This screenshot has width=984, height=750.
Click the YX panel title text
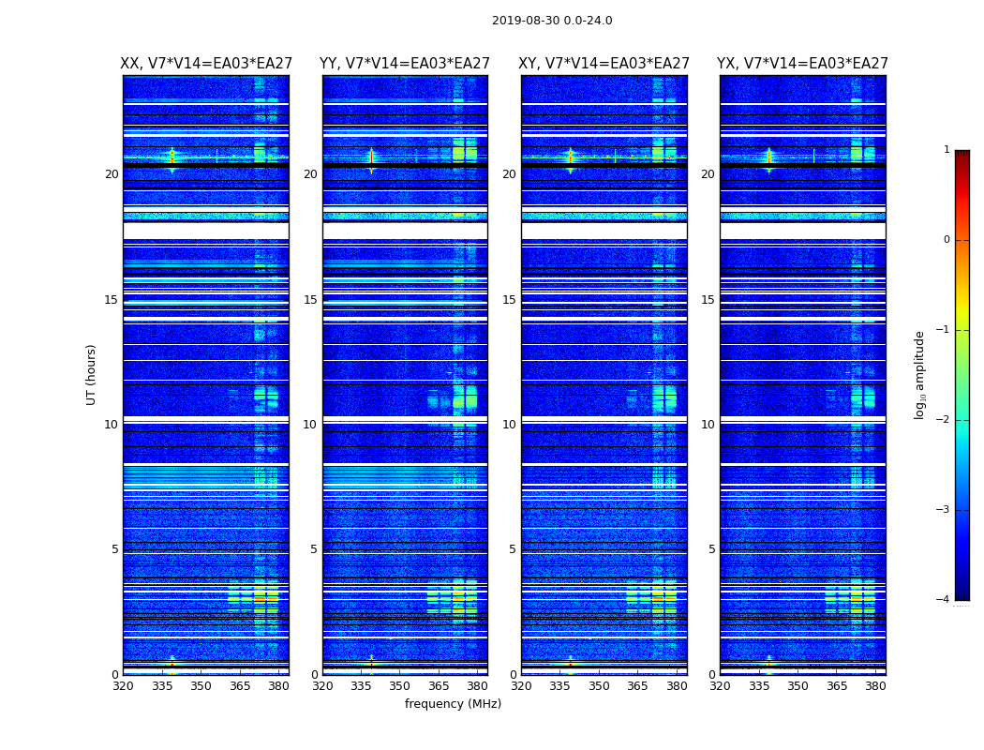click(802, 64)
